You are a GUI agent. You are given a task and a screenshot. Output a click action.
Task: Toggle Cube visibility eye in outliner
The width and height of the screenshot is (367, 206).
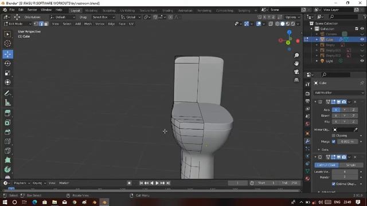click(x=362, y=39)
